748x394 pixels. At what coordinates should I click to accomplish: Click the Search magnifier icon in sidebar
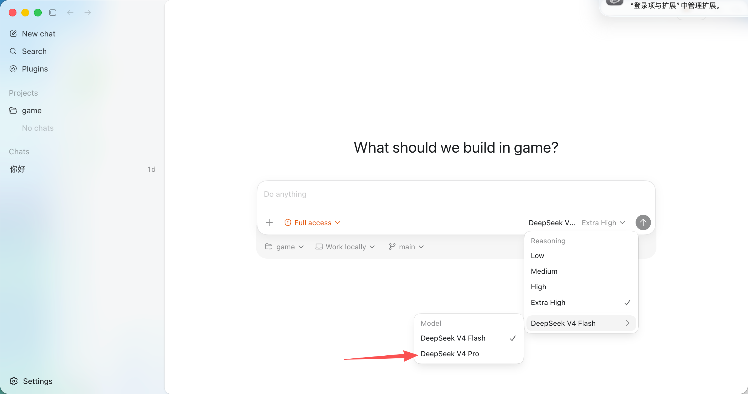tap(13, 51)
